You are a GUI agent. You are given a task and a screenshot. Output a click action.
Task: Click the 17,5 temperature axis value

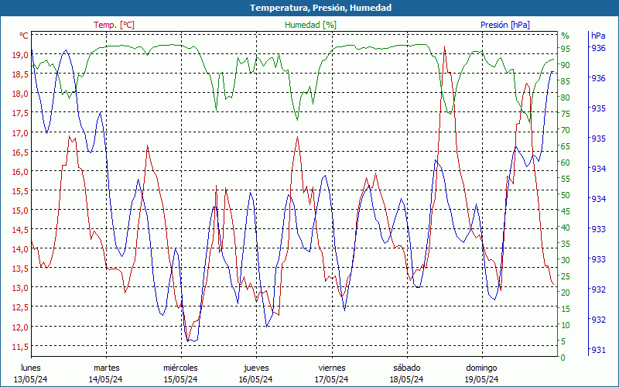[20, 113]
